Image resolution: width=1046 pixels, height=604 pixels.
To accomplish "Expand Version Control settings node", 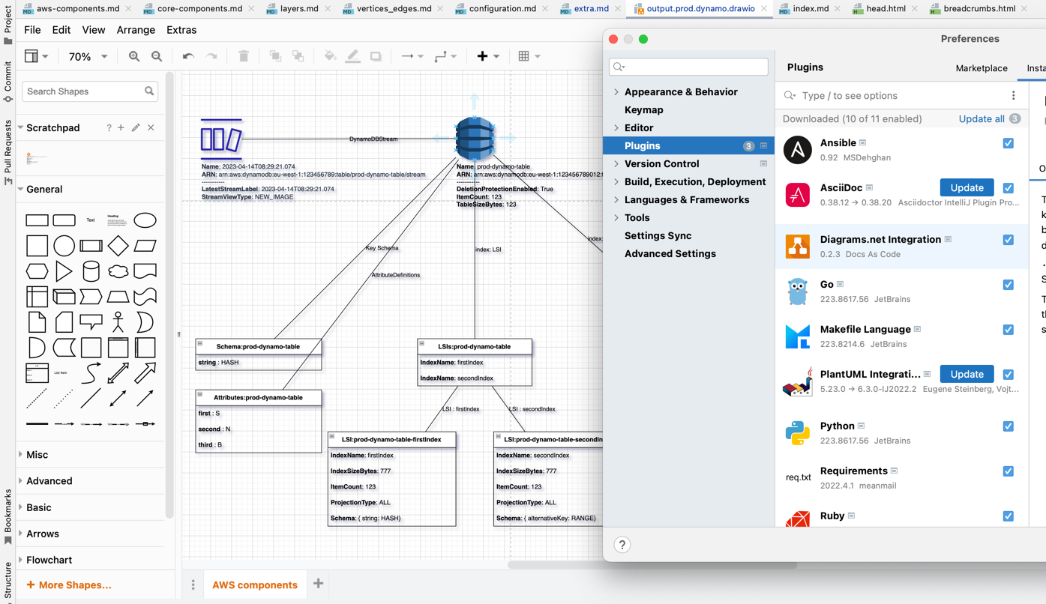I will pyautogui.click(x=616, y=164).
